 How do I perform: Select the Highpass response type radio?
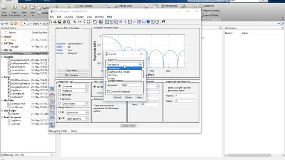click(59, 90)
